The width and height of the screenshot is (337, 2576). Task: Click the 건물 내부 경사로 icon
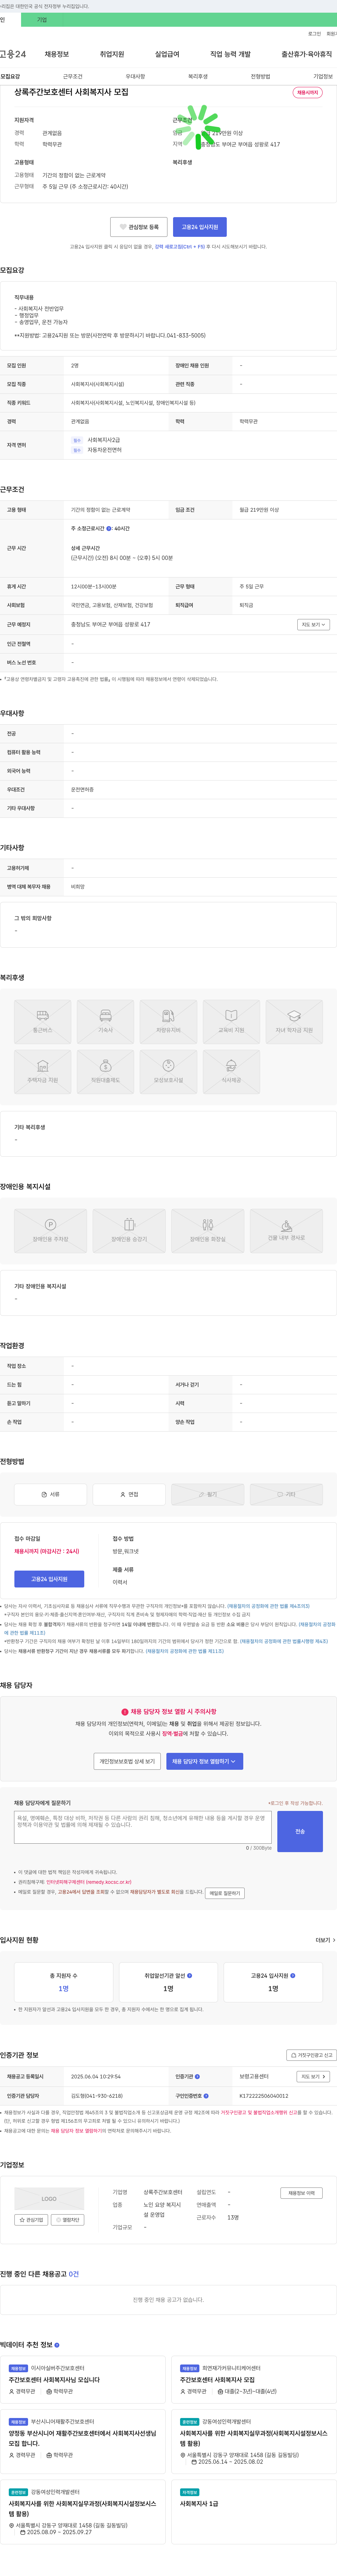coord(286,1231)
